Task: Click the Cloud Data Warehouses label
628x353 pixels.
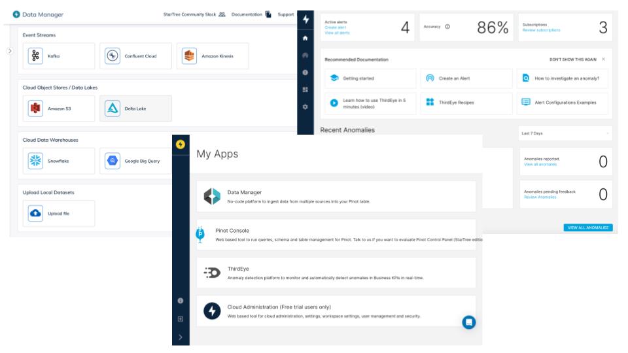Action: point(50,140)
